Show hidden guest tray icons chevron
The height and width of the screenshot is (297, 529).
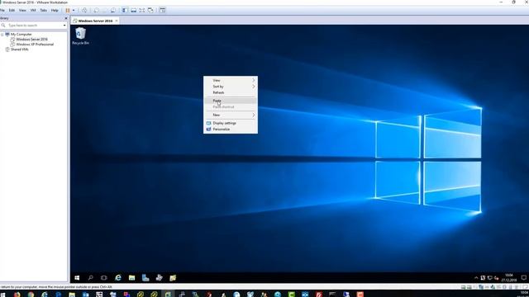476,278
